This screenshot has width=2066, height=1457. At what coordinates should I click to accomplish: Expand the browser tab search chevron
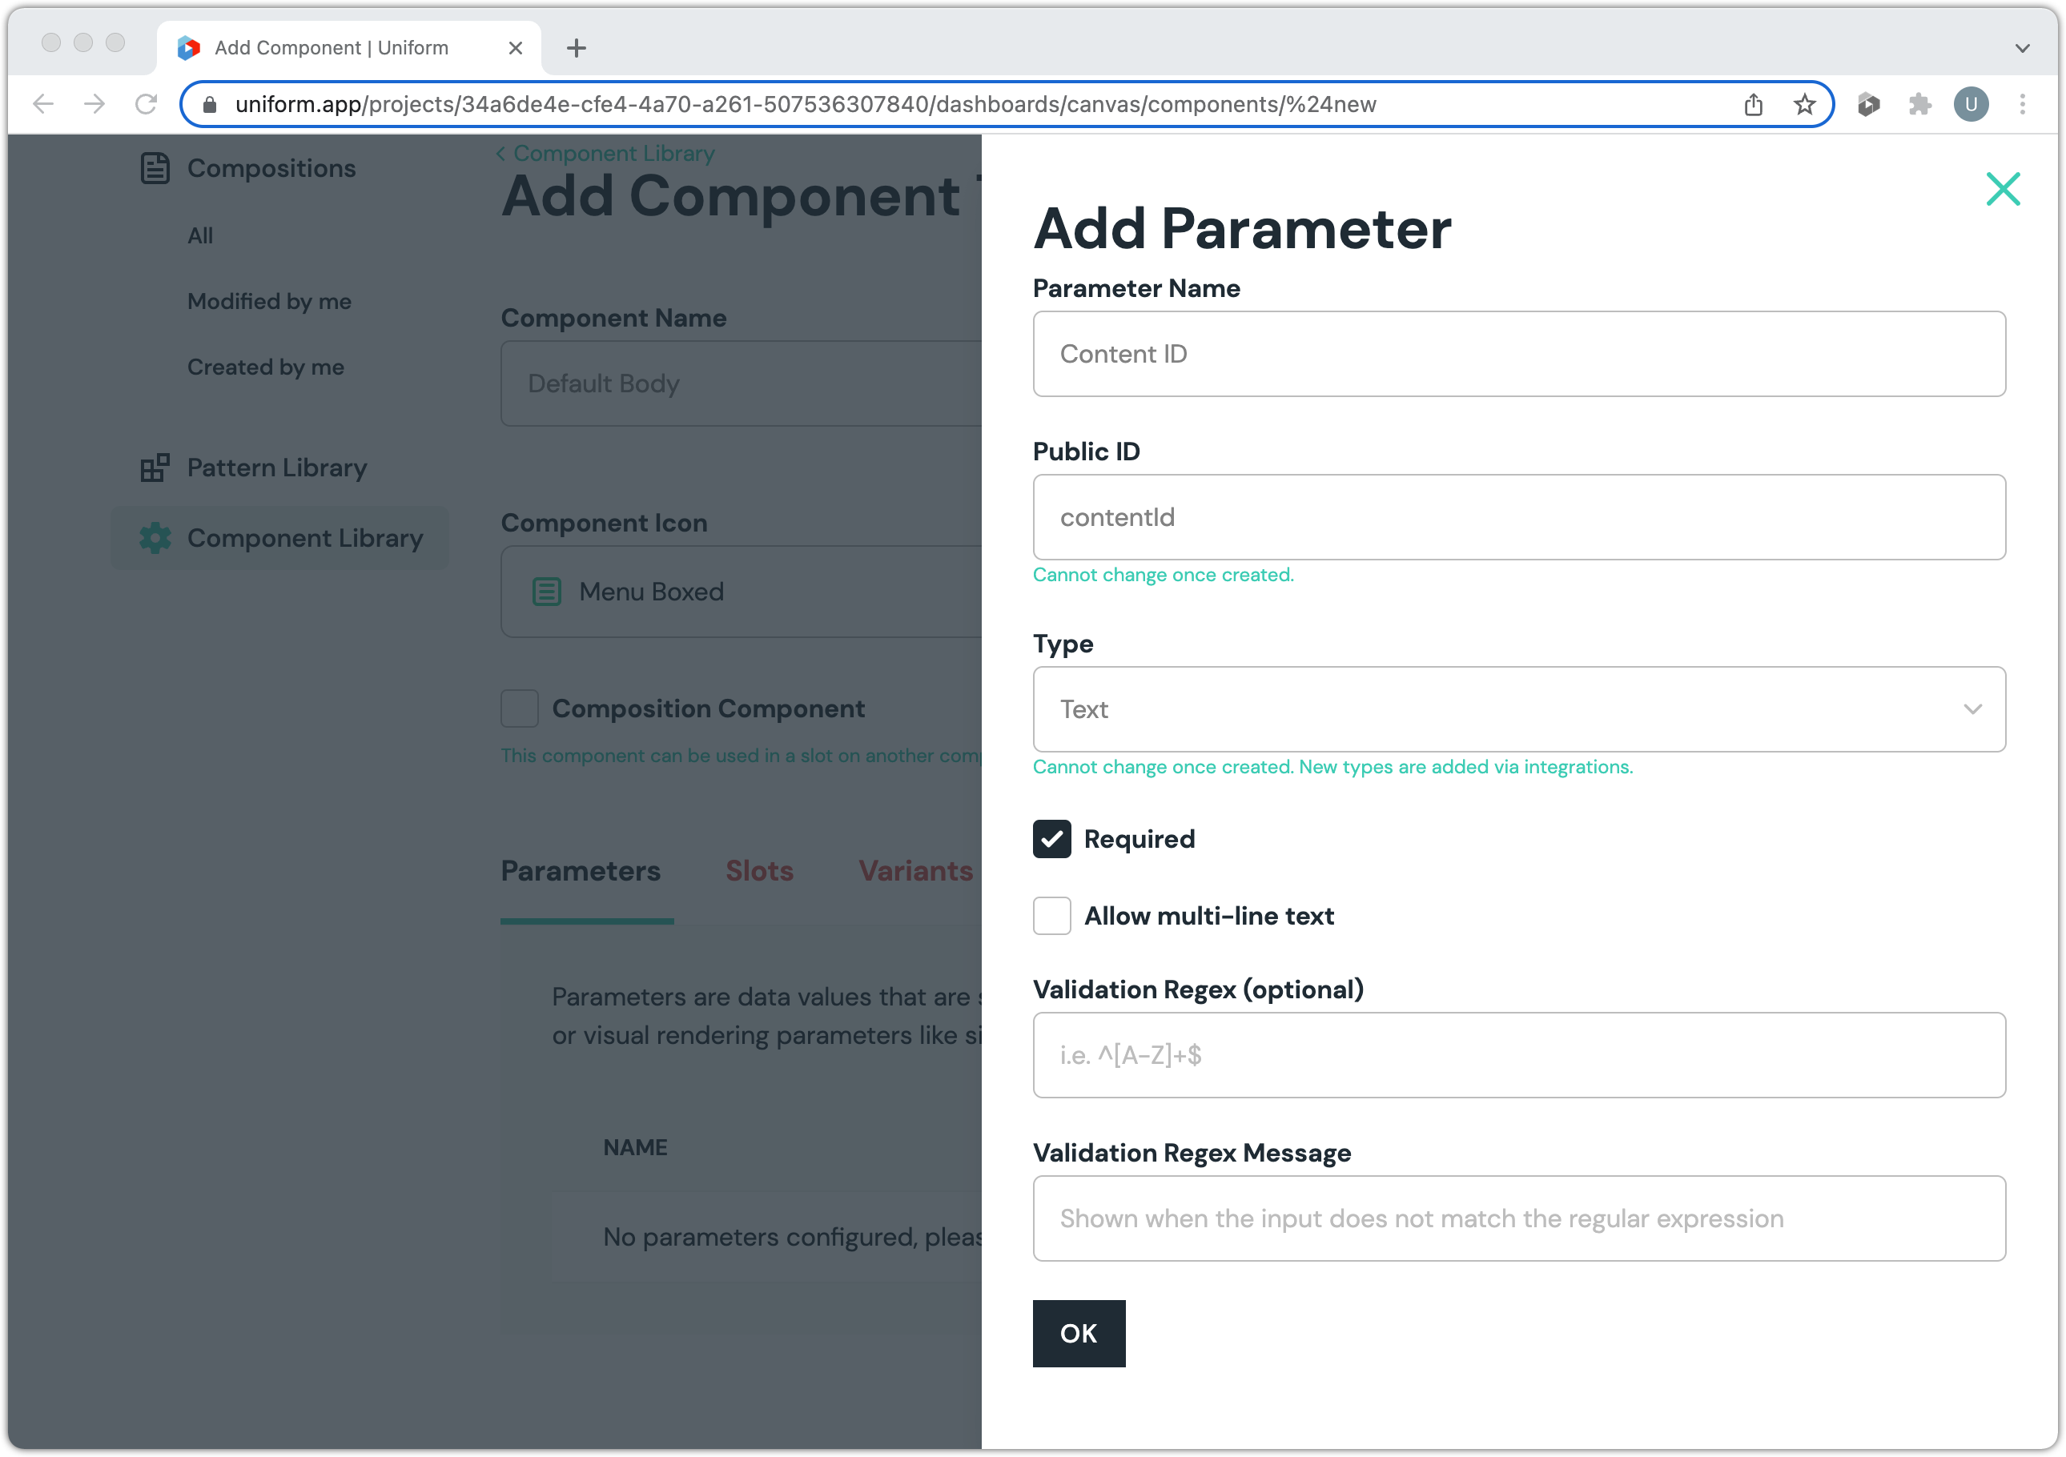point(2022,48)
